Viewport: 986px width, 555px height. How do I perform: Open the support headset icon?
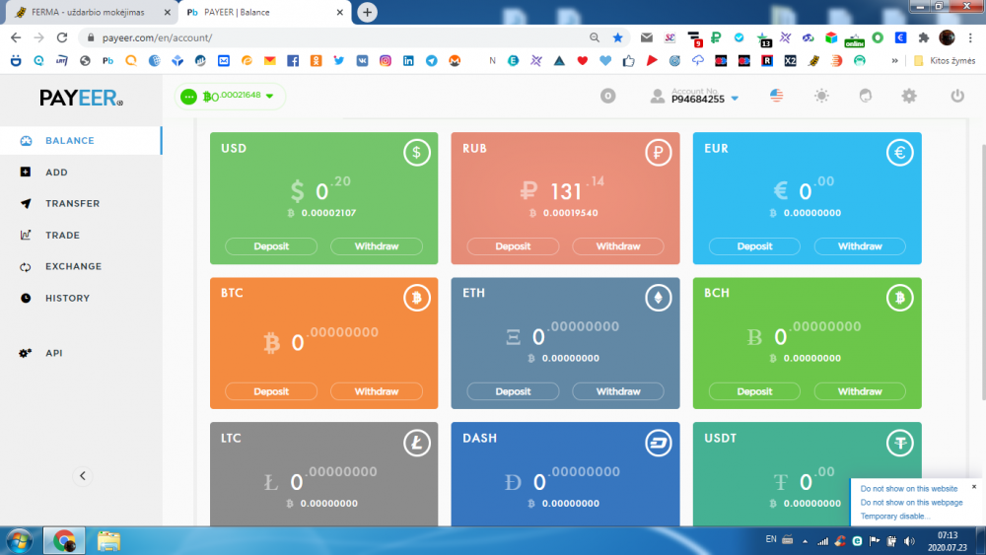(866, 96)
